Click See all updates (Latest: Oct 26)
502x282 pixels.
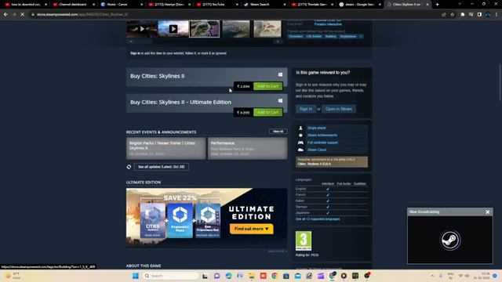pos(162,167)
